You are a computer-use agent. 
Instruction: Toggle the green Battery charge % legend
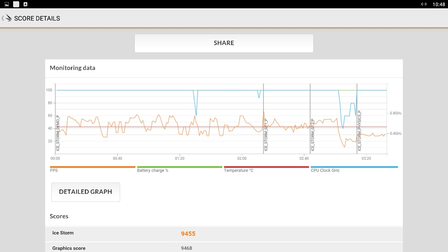(179, 169)
